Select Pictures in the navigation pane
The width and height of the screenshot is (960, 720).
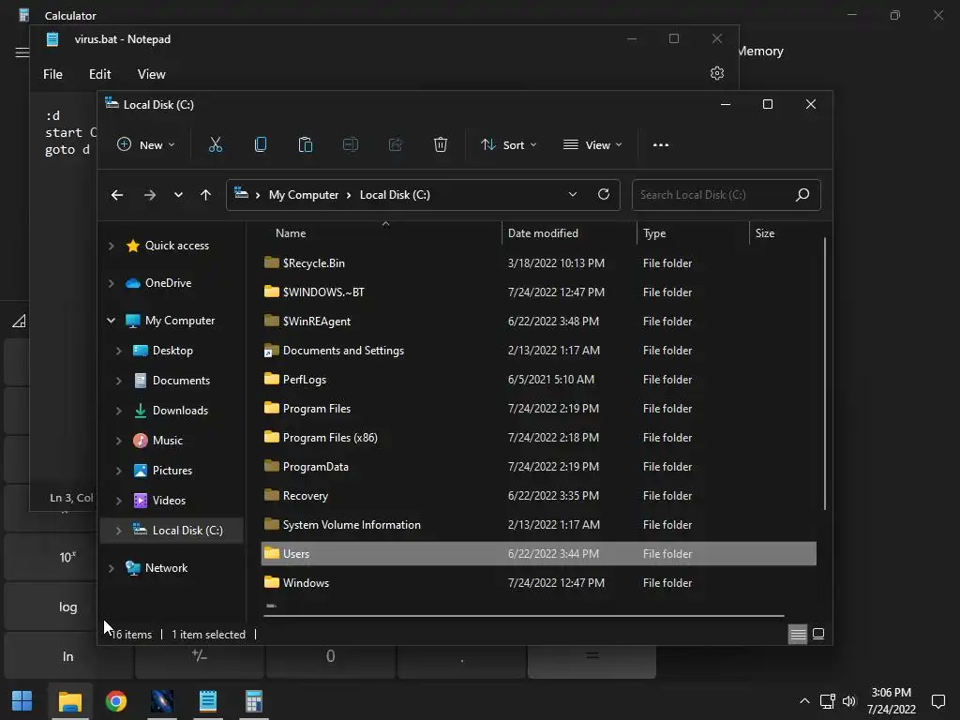172,471
